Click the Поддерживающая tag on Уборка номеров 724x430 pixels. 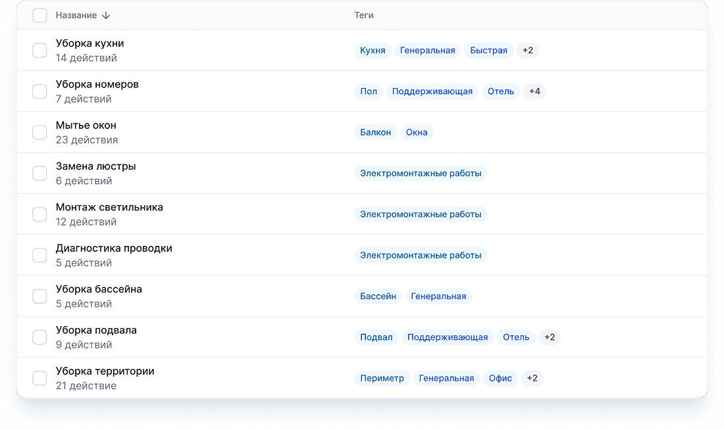tap(434, 91)
